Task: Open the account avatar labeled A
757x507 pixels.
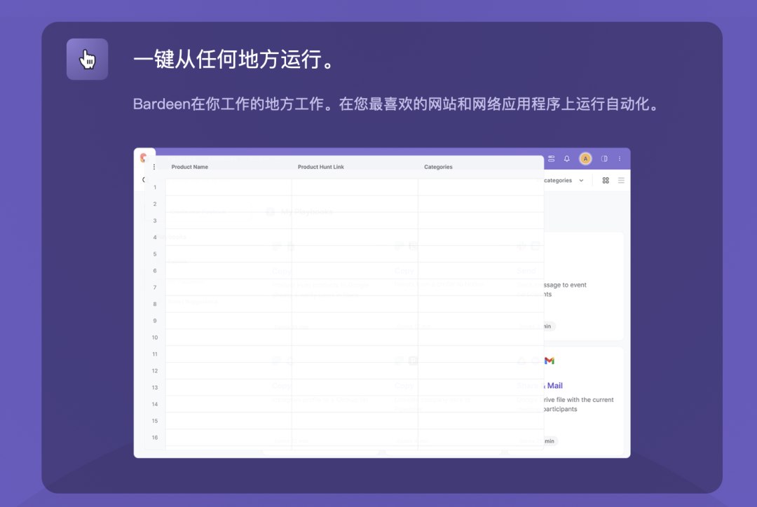Action: pyautogui.click(x=585, y=159)
